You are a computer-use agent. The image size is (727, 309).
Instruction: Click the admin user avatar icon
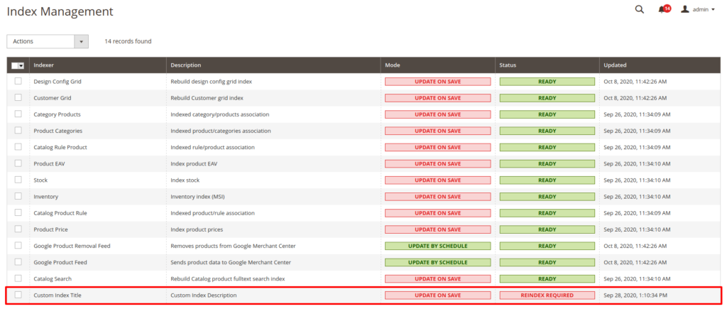coord(685,9)
